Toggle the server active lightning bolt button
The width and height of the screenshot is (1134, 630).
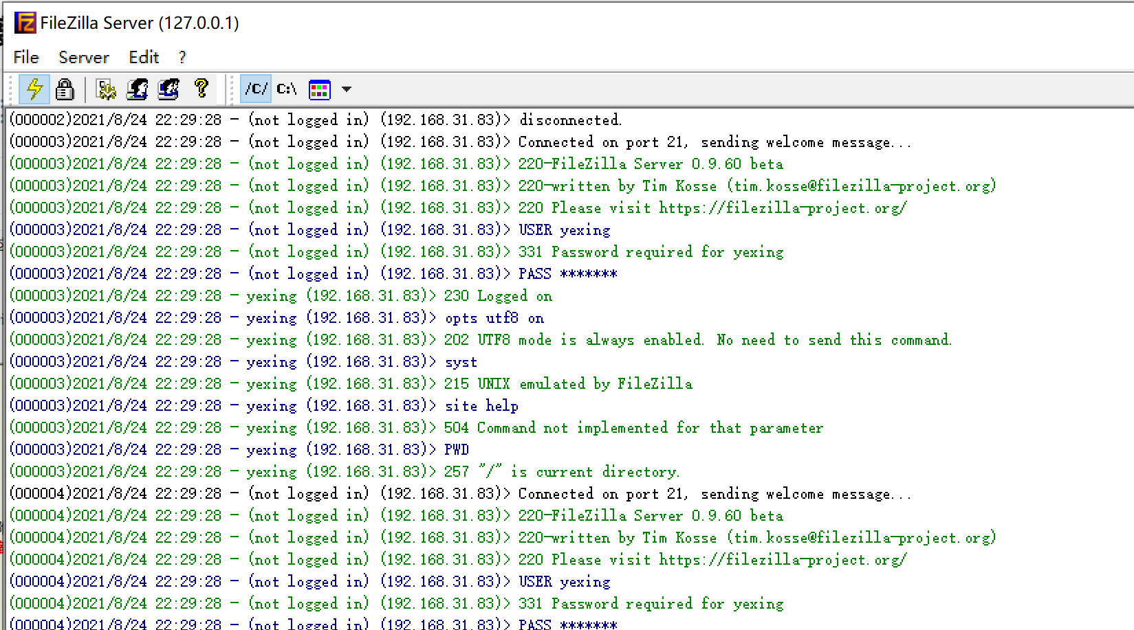(x=34, y=89)
